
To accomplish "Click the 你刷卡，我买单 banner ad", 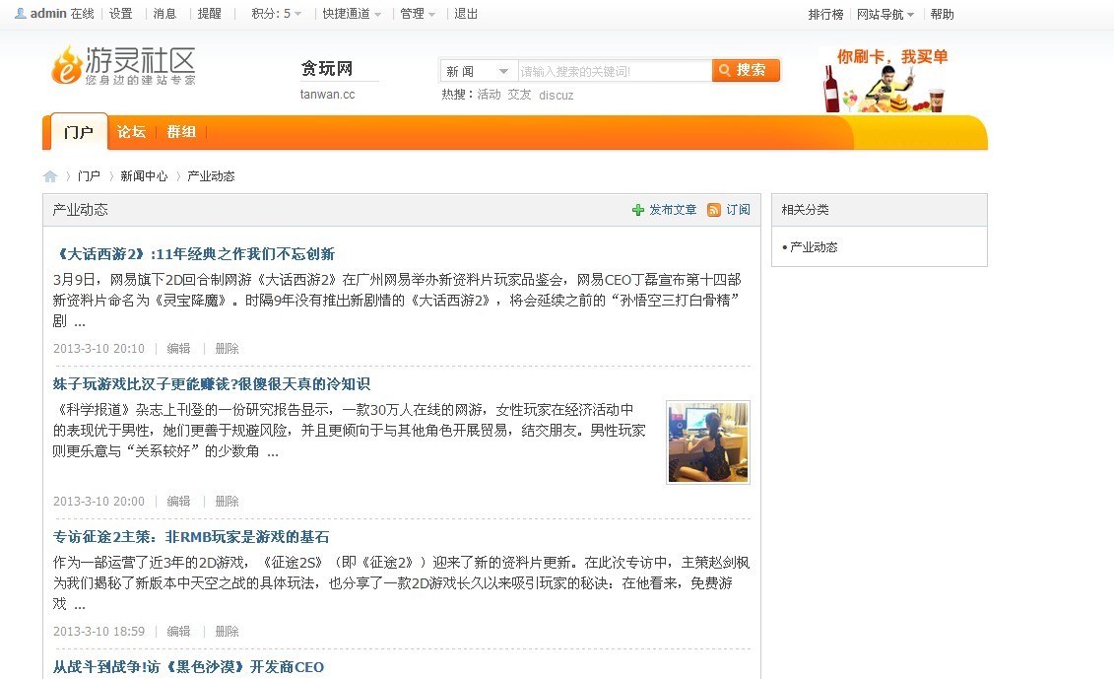I will click(885, 79).
